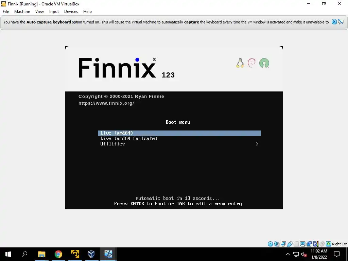Click the running Finnix VM taskbar button
Image resolution: width=348 pixels, height=261 pixels.
(x=108, y=254)
